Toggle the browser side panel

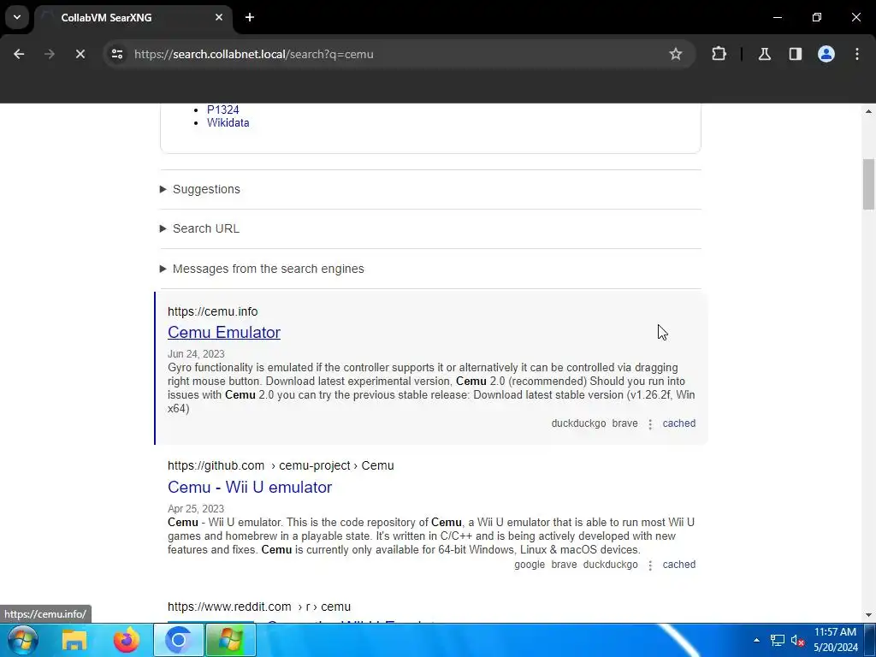795,54
